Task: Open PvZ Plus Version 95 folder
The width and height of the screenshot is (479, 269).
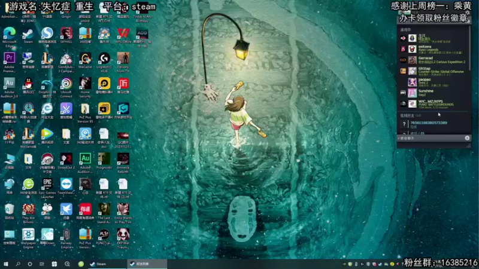Action: [x=85, y=112]
